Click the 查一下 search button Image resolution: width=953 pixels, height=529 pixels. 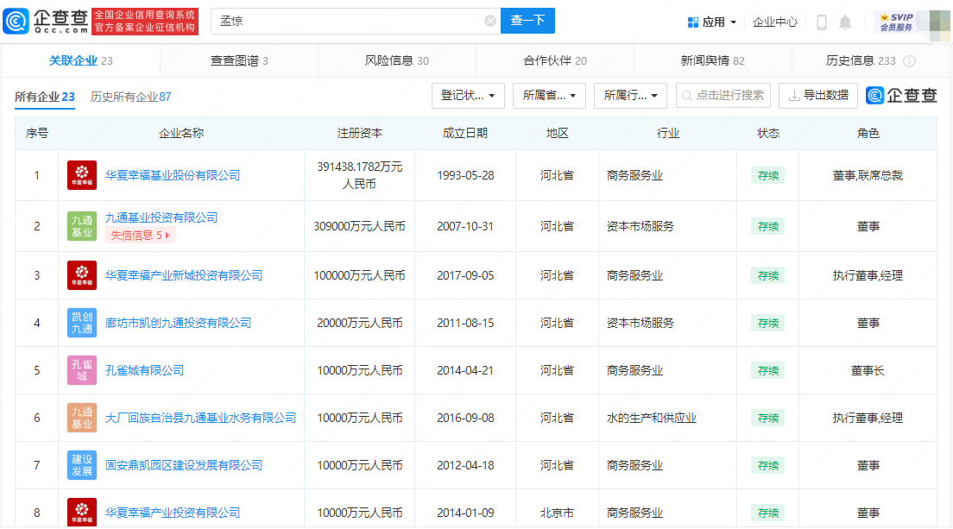coord(527,21)
